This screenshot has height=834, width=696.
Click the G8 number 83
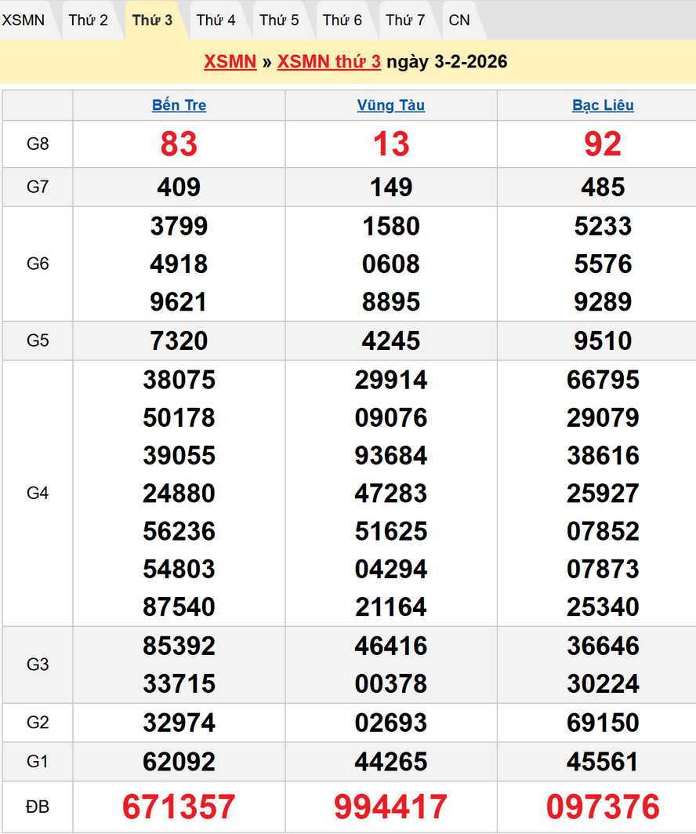(179, 144)
